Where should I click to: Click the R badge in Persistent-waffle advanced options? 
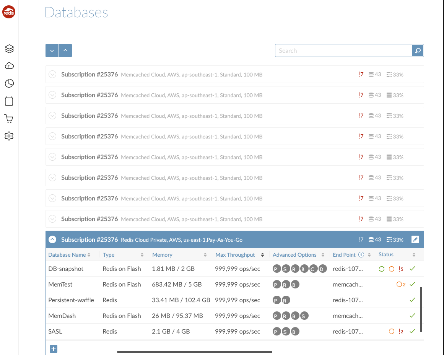pos(286,300)
